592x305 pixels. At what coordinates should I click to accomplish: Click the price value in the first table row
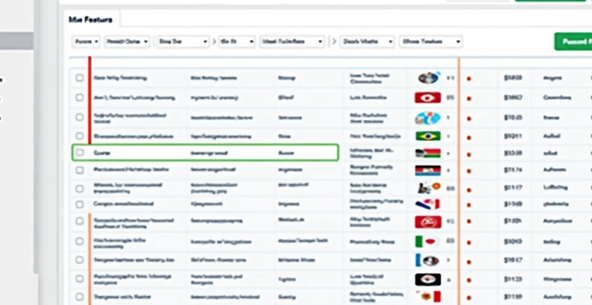point(513,78)
